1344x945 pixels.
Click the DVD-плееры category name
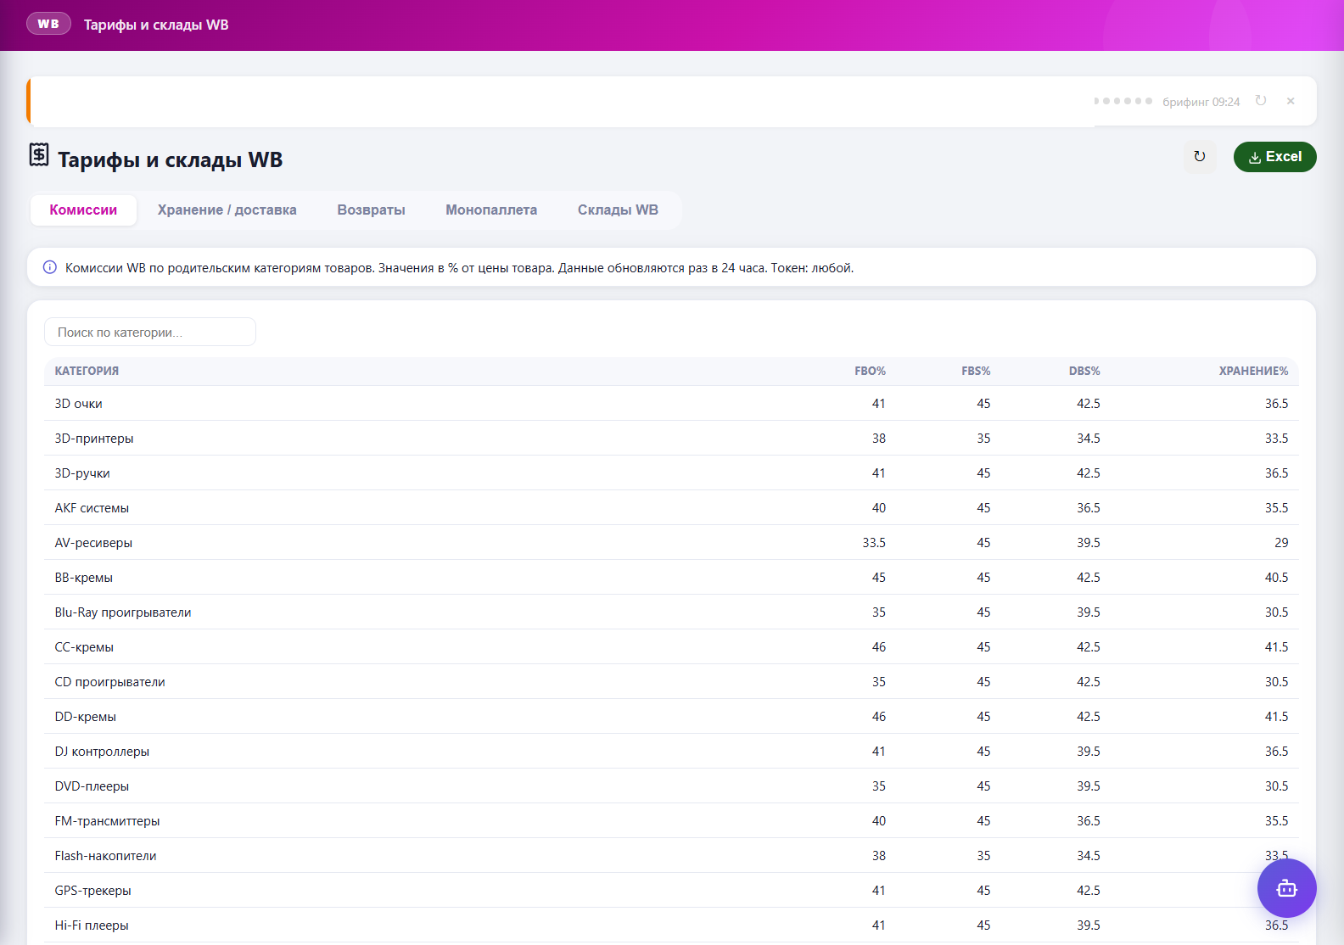pos(92,786)
